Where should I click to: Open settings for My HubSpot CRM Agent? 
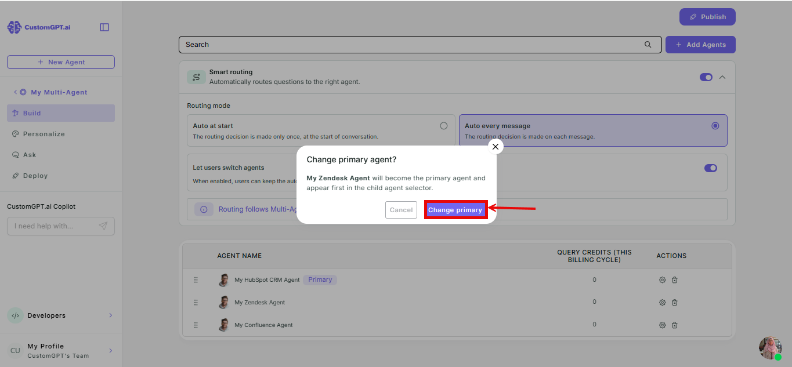pyautogui.click(x=663, y=280)
